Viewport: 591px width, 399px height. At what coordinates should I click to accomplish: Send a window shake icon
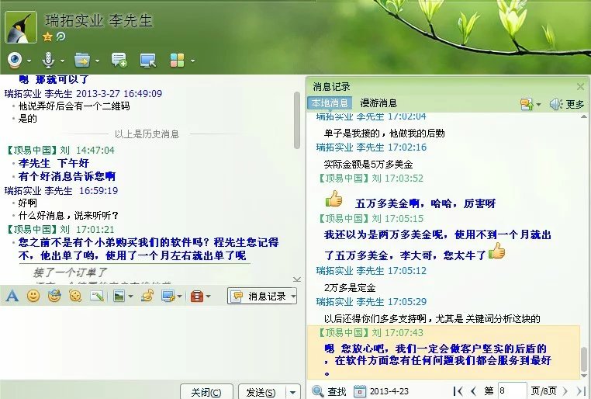coord(75,296)
